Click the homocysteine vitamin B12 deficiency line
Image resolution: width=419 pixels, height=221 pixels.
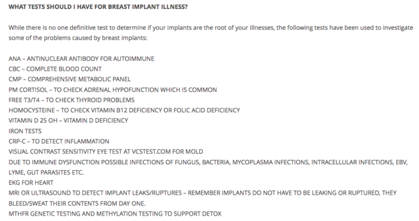tap(125, 110)
